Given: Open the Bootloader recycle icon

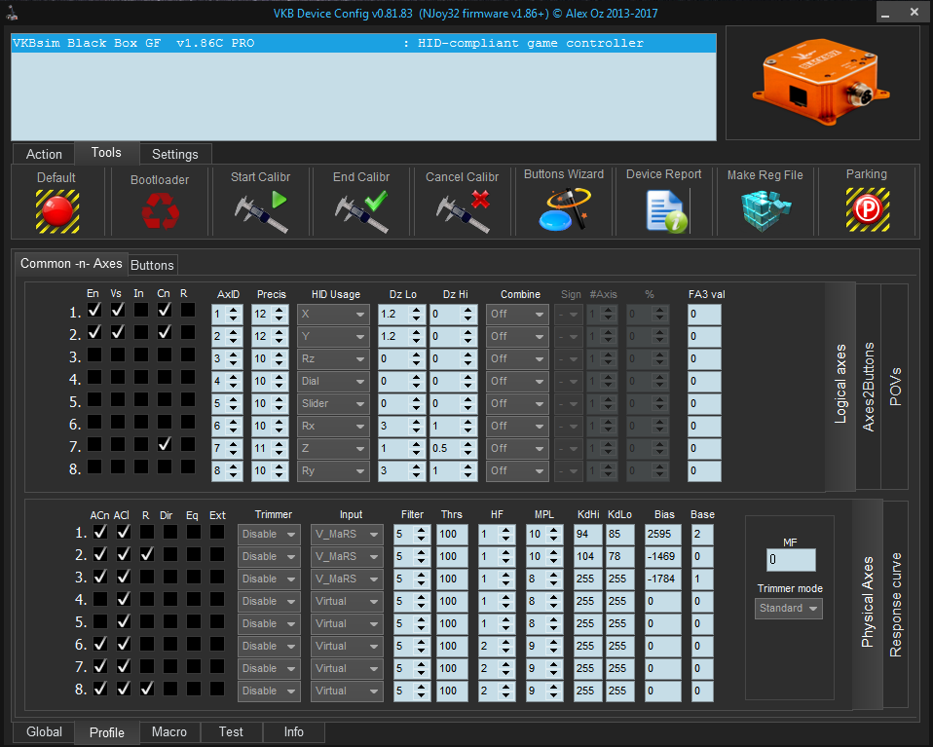Looking at the screenshot, I should pos(160,212).
